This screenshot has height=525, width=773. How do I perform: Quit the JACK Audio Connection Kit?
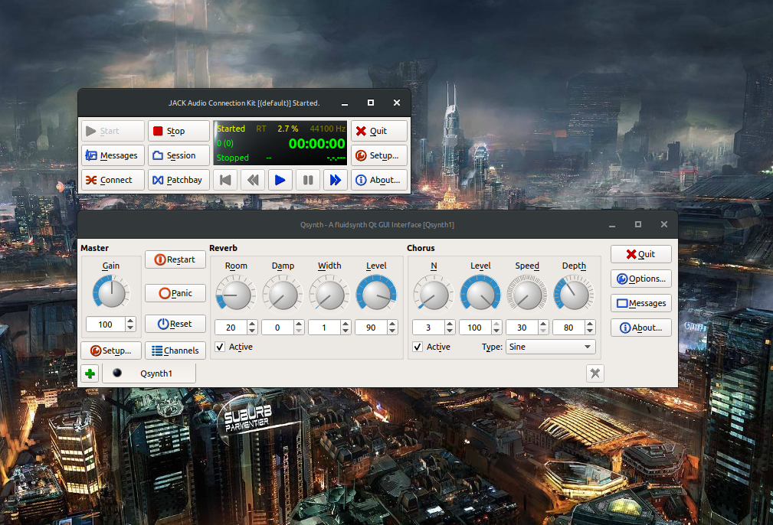click(379, 131)
